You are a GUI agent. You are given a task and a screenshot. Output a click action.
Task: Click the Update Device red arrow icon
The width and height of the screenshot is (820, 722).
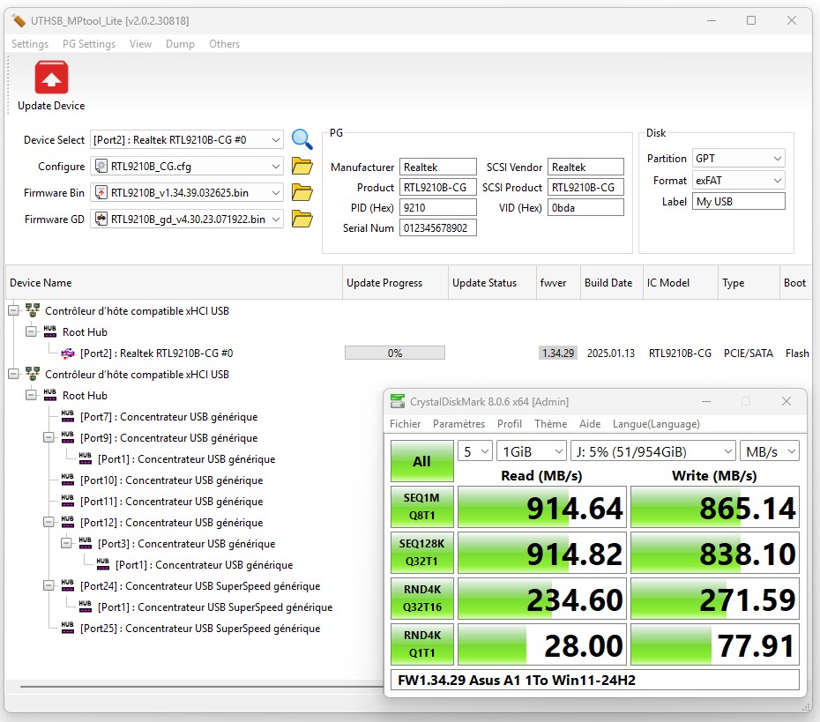pyautogui.click(x=51, y=78)
